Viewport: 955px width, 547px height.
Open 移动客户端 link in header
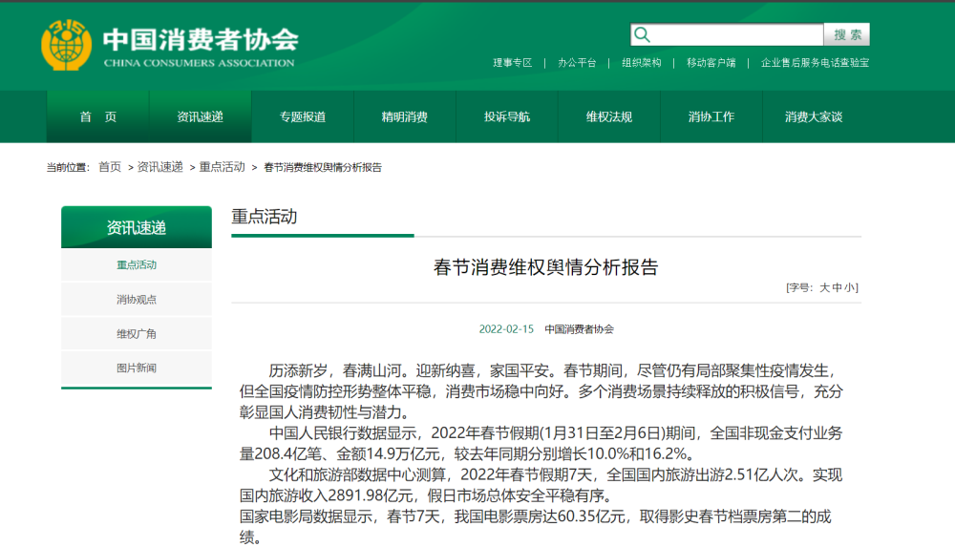pos(711,63)
